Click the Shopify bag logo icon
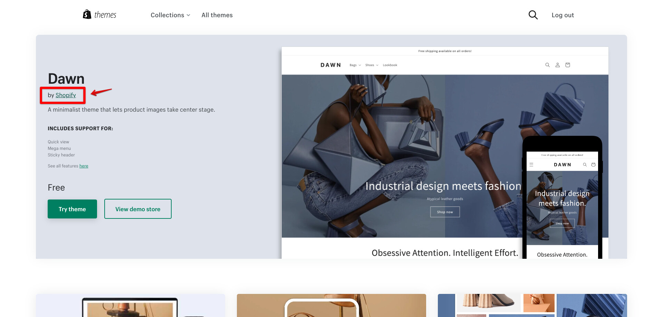This screenshot has width=663, height=317. click(87, 14)
